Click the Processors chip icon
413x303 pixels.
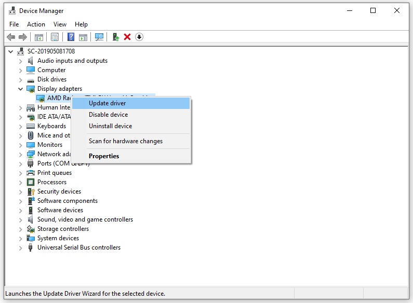click(x=31, y=182)
